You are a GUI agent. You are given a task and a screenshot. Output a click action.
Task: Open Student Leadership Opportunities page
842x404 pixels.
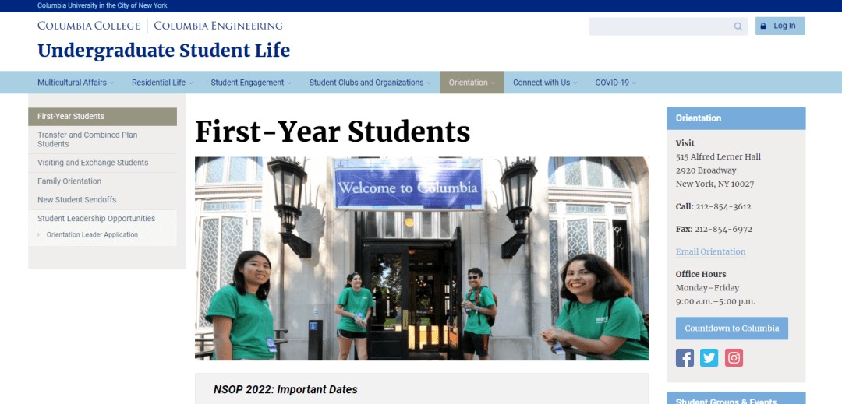103,219
